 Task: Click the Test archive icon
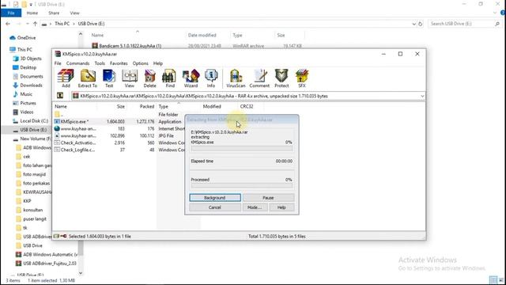[x=109, y=78]
